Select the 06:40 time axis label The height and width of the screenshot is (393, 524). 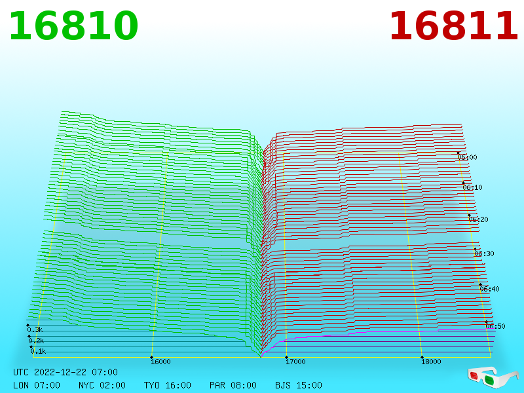click(x=489, y=289)
